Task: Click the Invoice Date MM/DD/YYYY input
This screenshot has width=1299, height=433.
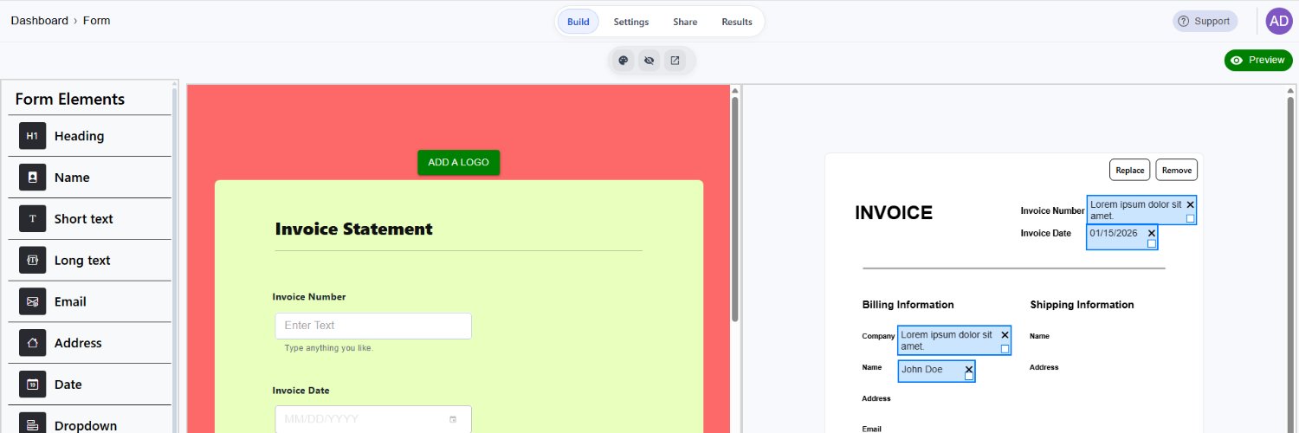Action: 373,419
